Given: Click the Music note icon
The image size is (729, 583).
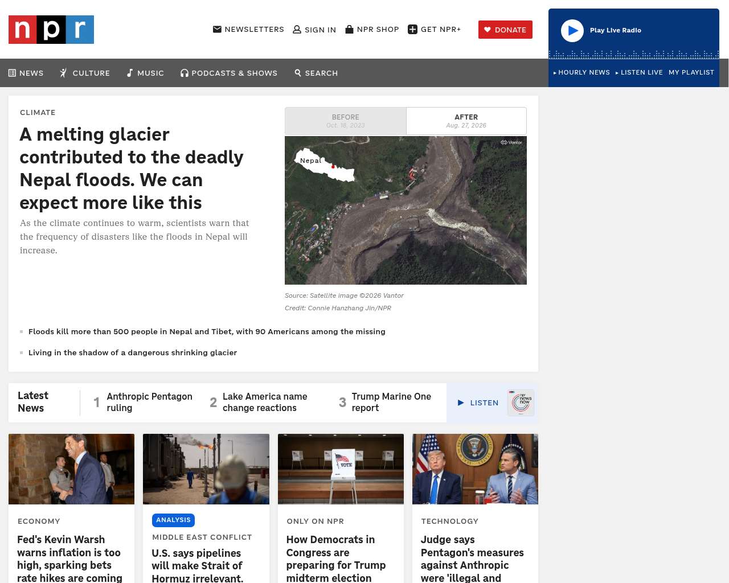Looking at the screenshot, I should pyautogui.click(x=130, y=73).
